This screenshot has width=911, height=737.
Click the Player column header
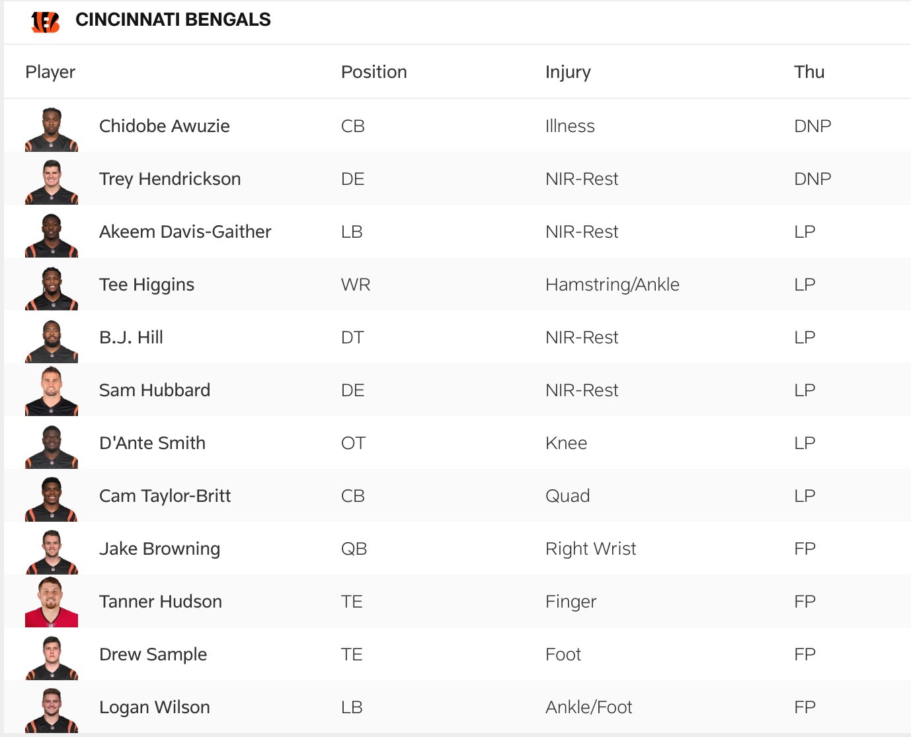[50, 72]
